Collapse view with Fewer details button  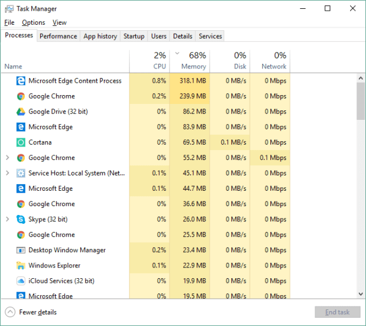pyautogui.click(x=31, y=312)
